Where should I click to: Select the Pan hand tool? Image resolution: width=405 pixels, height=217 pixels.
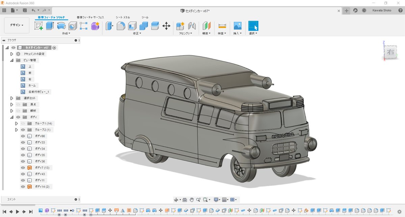[191, 199]
